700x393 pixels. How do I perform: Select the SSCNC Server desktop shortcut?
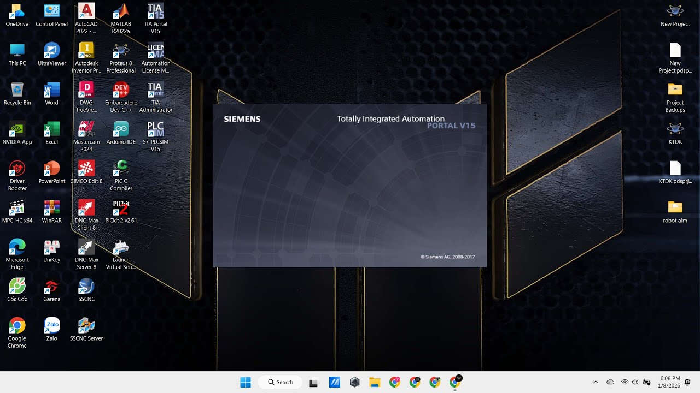(86, 330)
